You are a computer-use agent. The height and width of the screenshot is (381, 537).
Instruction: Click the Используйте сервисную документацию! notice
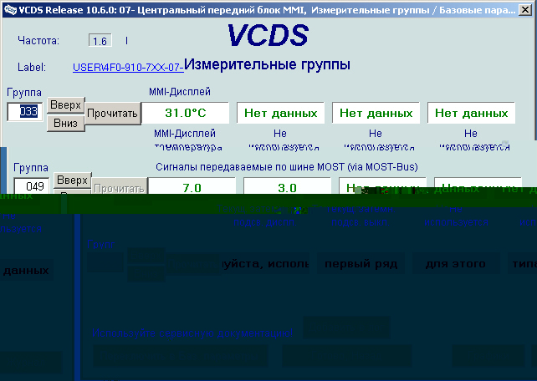tap(192, 333)
